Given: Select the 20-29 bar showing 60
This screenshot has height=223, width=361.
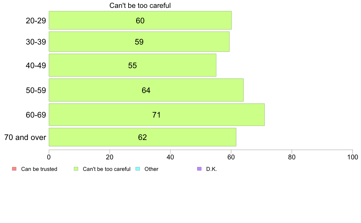Looking at the screenshot, I should point(140,20).
